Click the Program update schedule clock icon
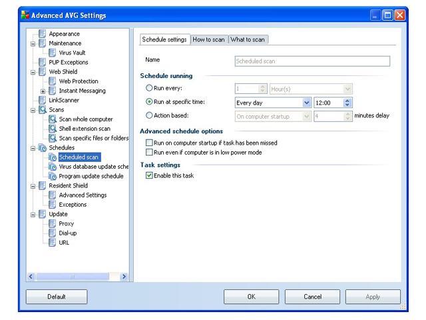Viewport: 426px width, 320px height. 53,176
